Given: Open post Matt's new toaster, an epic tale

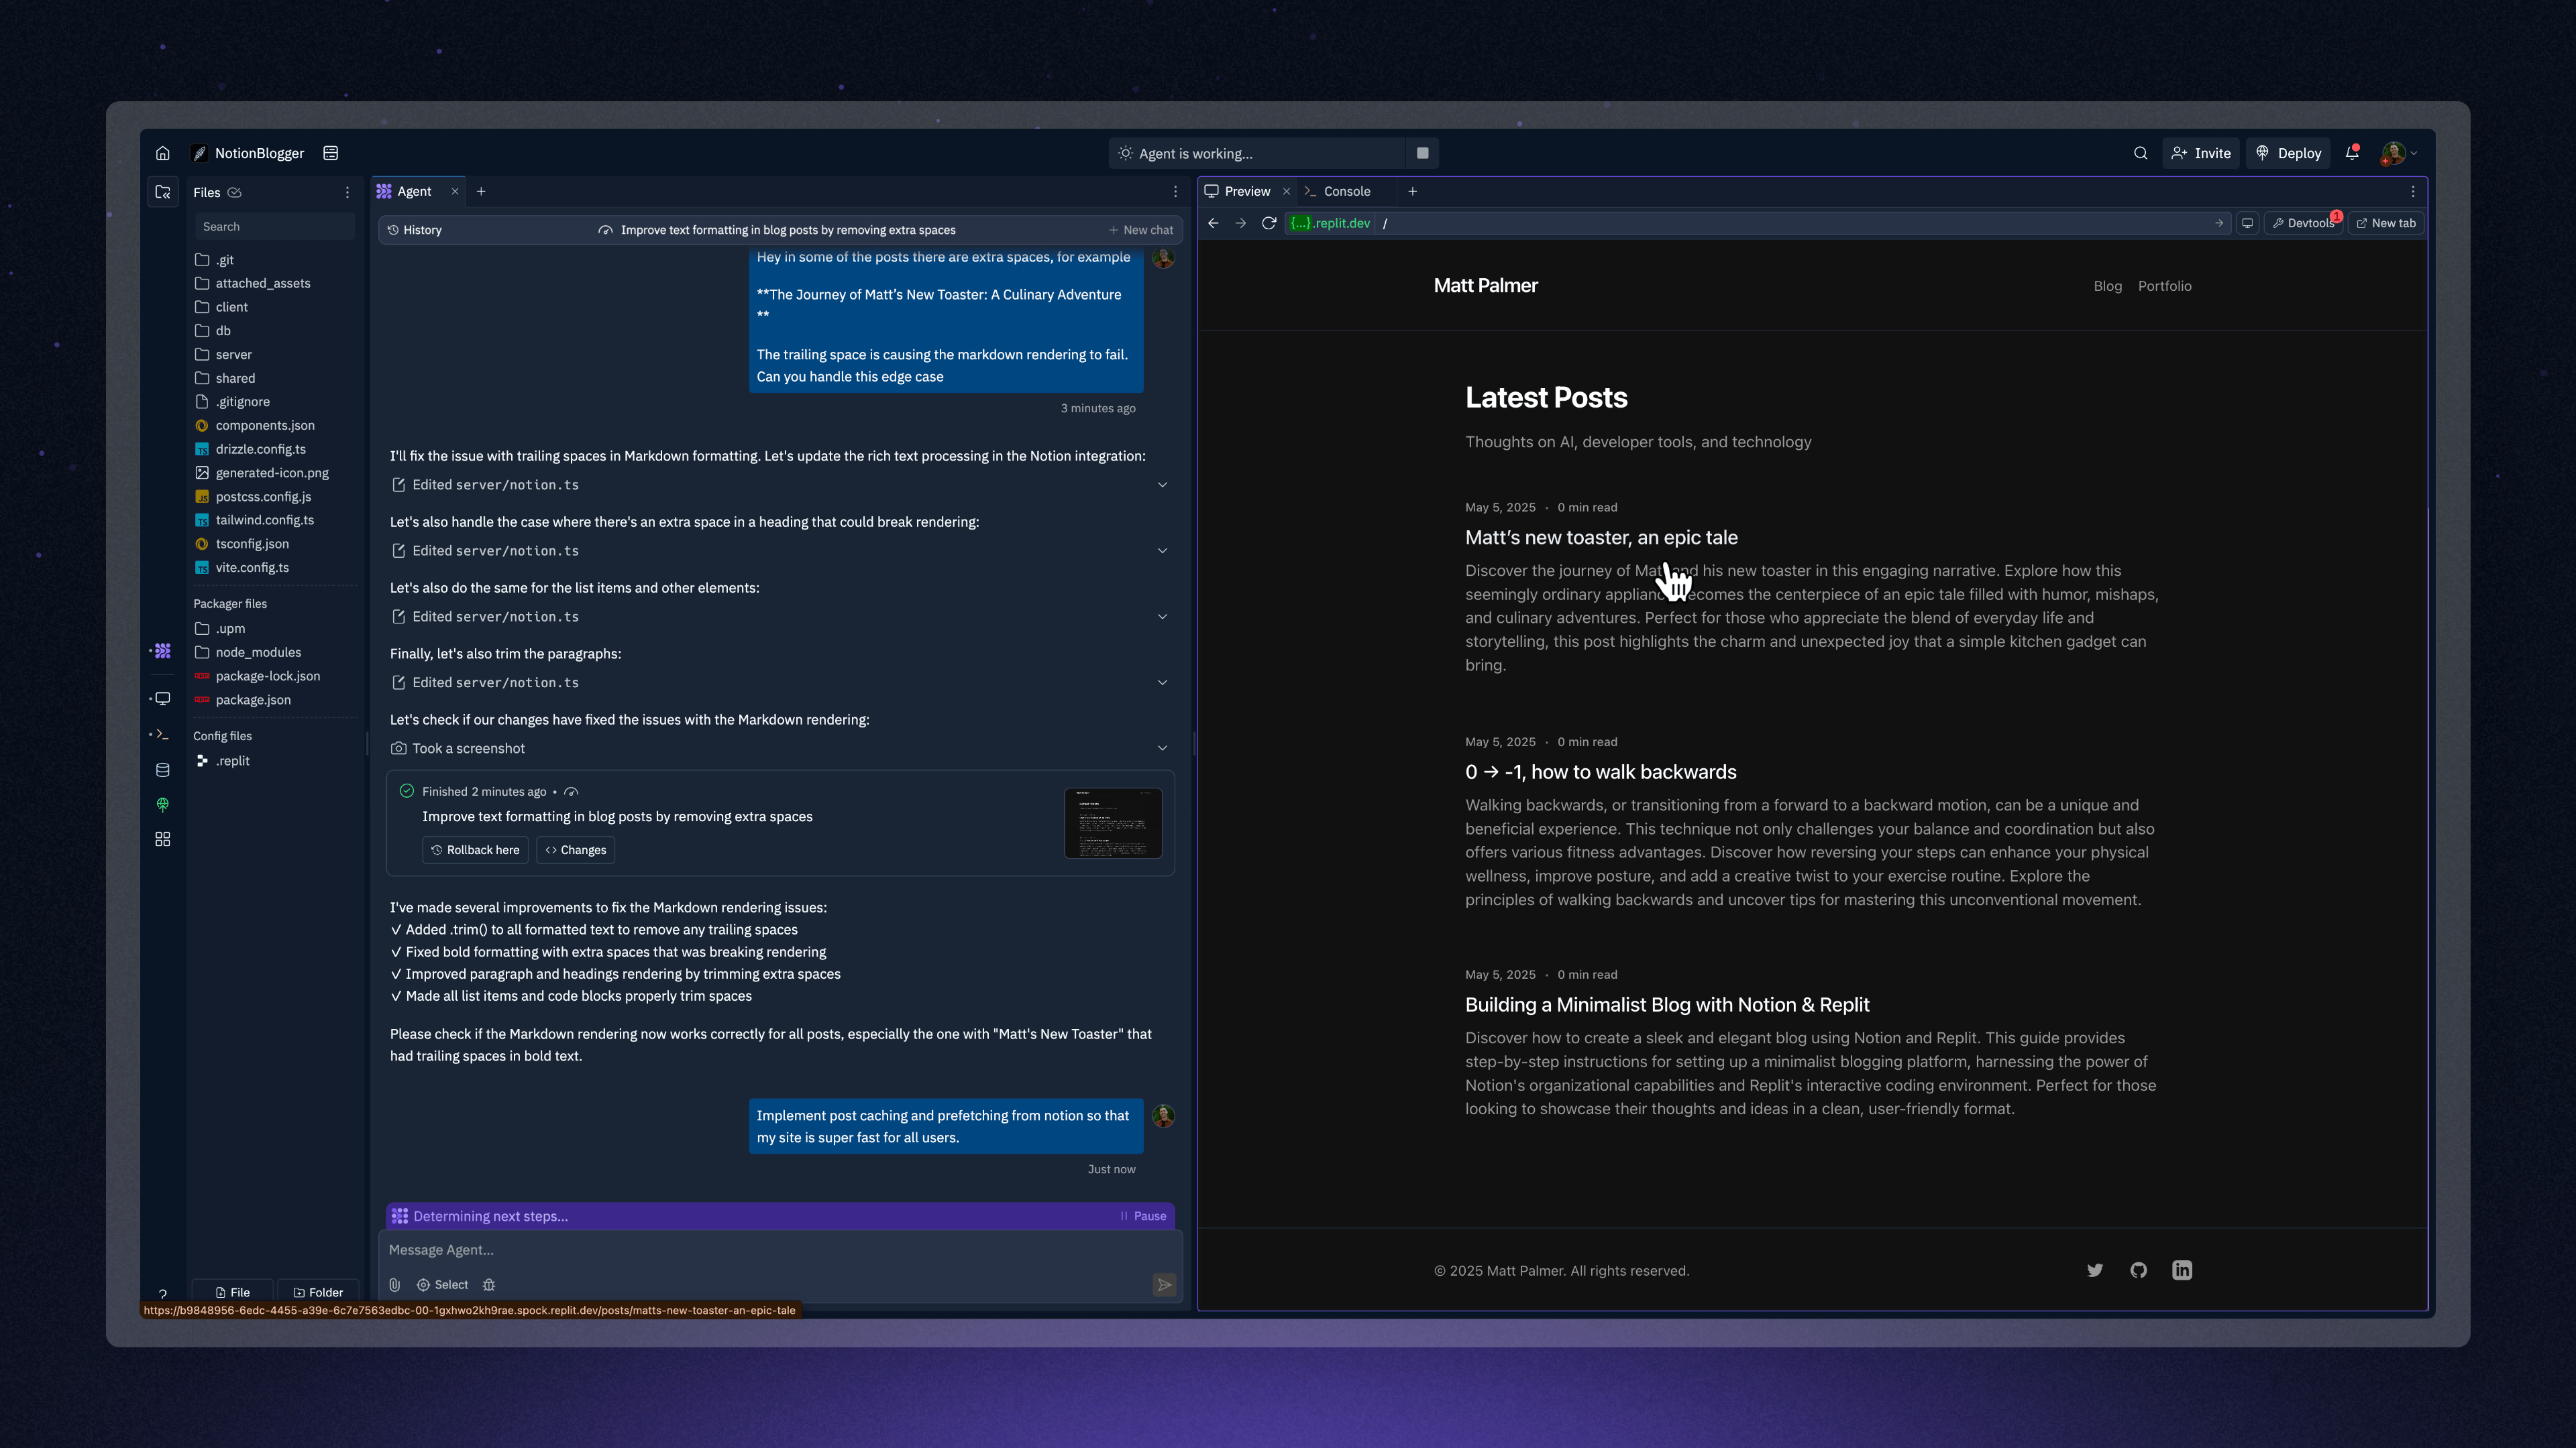Looking at the screenshot, I should point(1601,538).
